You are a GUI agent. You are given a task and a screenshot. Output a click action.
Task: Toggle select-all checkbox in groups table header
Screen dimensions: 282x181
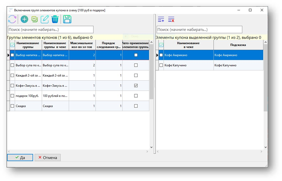(12, 45)
